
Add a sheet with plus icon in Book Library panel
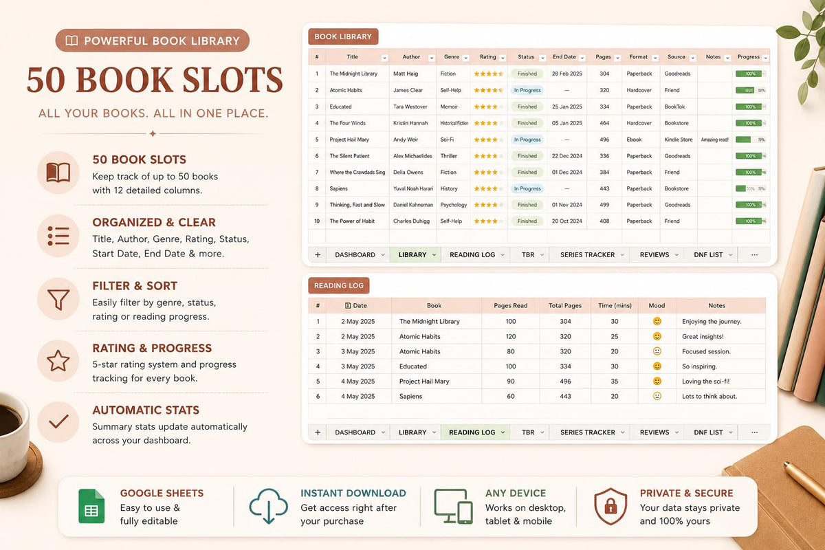(318, 254)
